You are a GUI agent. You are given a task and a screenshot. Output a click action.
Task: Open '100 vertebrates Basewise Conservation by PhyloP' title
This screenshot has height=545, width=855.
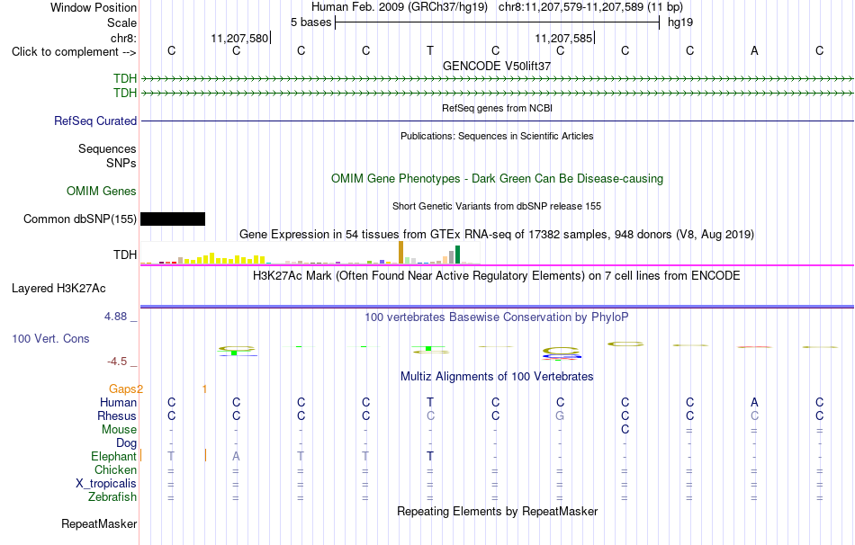(x=497, y=317)
